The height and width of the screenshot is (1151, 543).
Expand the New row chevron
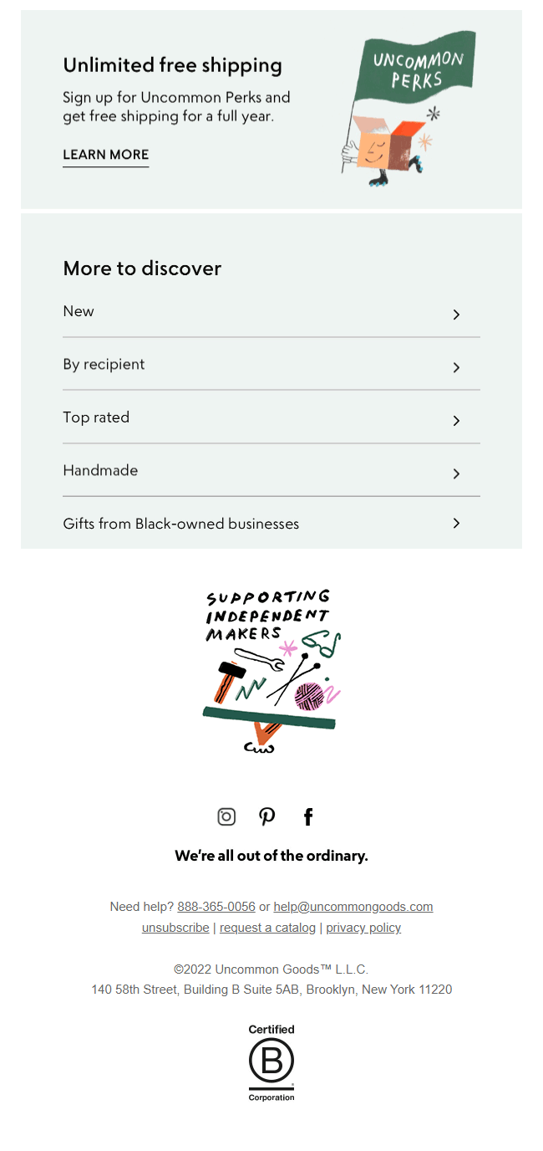(x=456, y=315)
